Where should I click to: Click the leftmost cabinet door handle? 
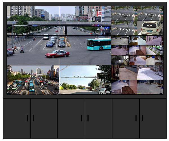tap(27, 118)
